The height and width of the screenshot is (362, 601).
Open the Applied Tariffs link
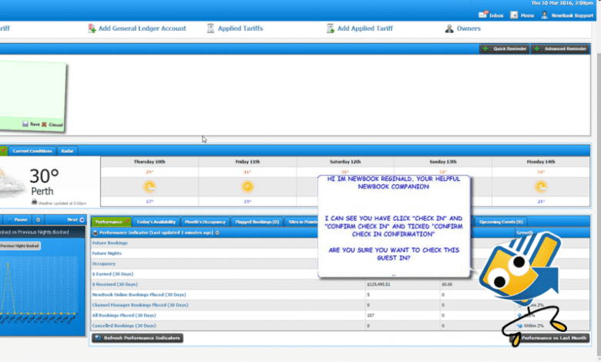[240, 28]
